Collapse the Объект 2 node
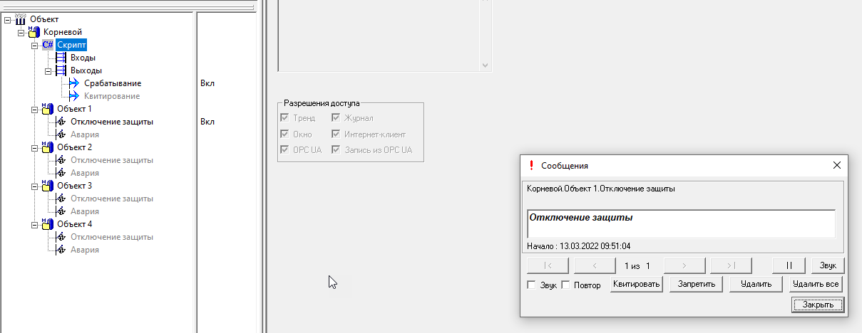This screenshot has width=862, height=333. click(35, 147)
